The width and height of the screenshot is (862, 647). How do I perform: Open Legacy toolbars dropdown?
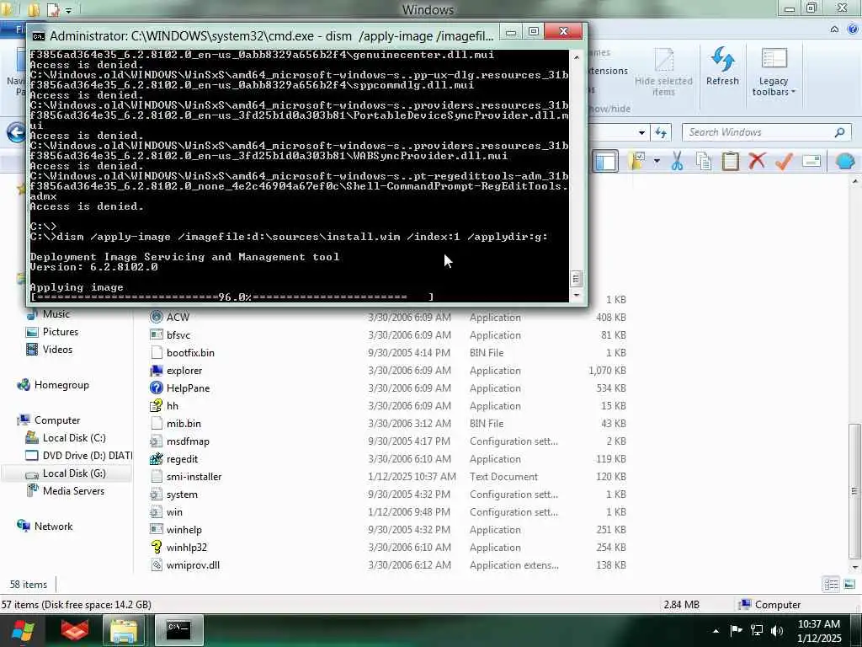[x=774, y=72]
